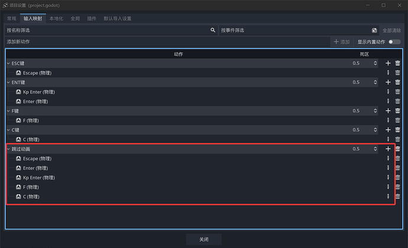The image size is (408, 248).
Task: Edit the Escape event under 跳过动画
Action: pyautogui.click(x=388, y=159)
